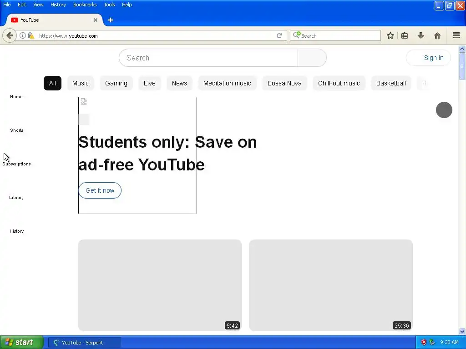Filter videos by Music chip

[80, 83]
